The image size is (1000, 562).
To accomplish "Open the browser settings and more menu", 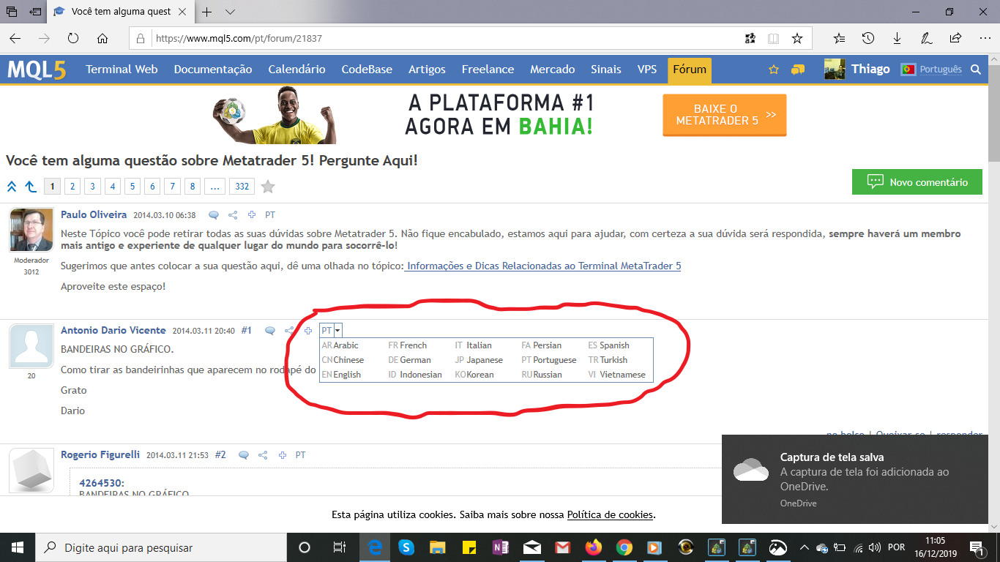I will tap(984, 38).
